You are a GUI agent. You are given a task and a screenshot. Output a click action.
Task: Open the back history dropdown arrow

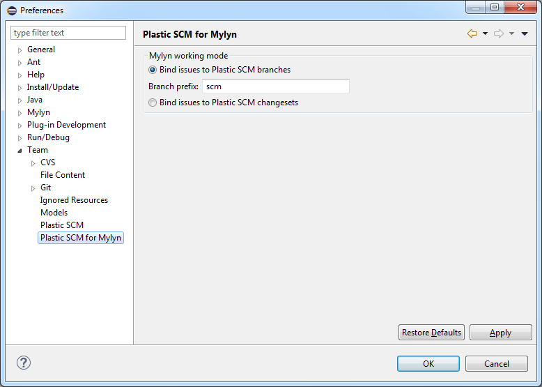coord(485,33)
